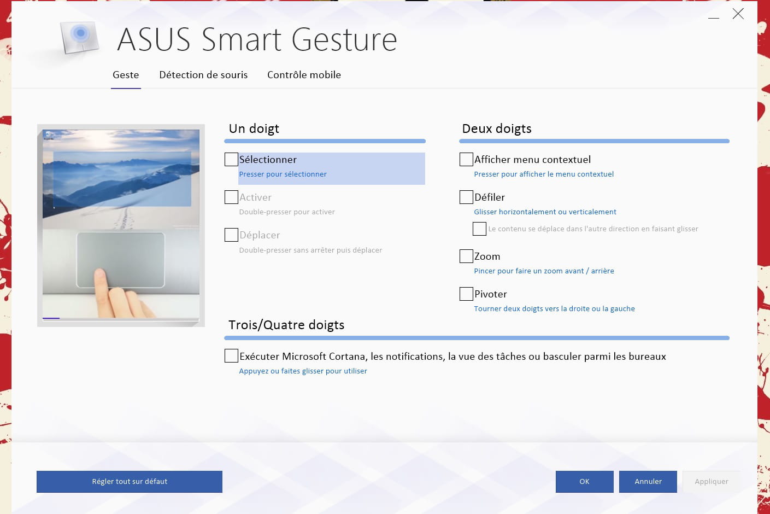Click the Appliquer button
The width and height of the screenshot is (770, 514).
712,482
